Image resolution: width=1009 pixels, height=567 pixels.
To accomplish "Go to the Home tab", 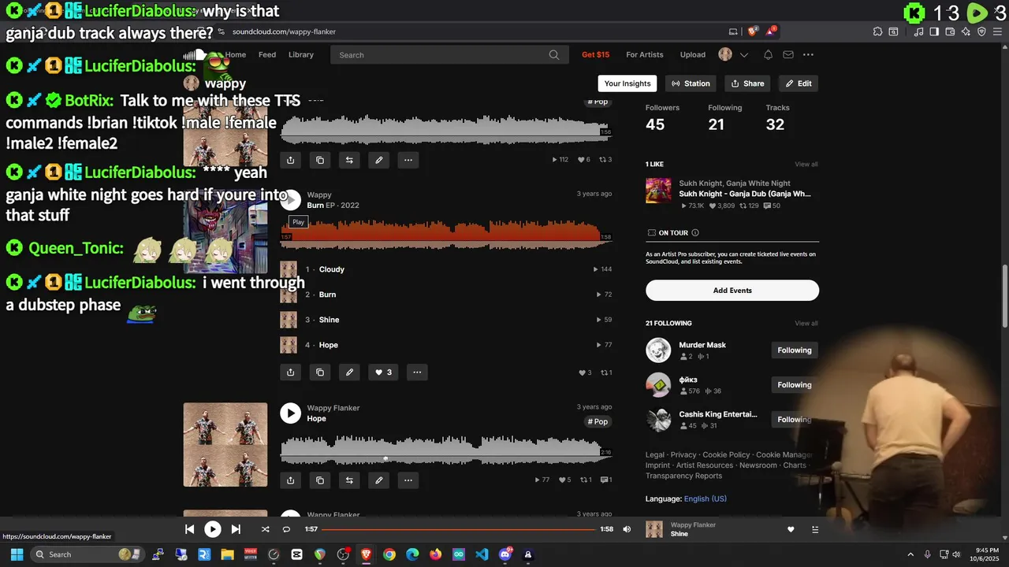I will [235, 54].
